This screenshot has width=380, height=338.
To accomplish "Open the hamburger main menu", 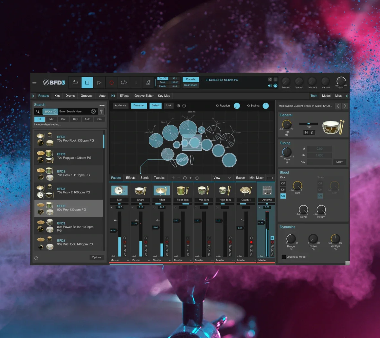I will click(x=34, y=83).
